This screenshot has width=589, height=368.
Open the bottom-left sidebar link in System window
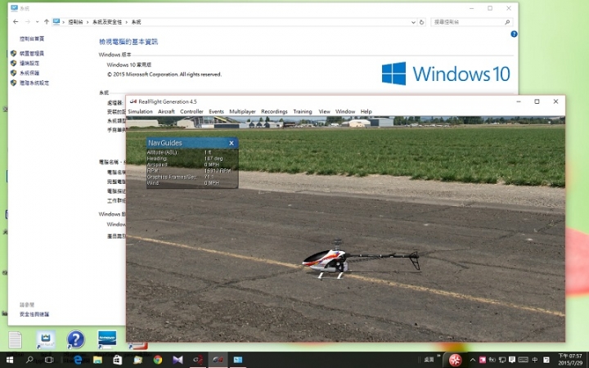(x=34, y=314)
